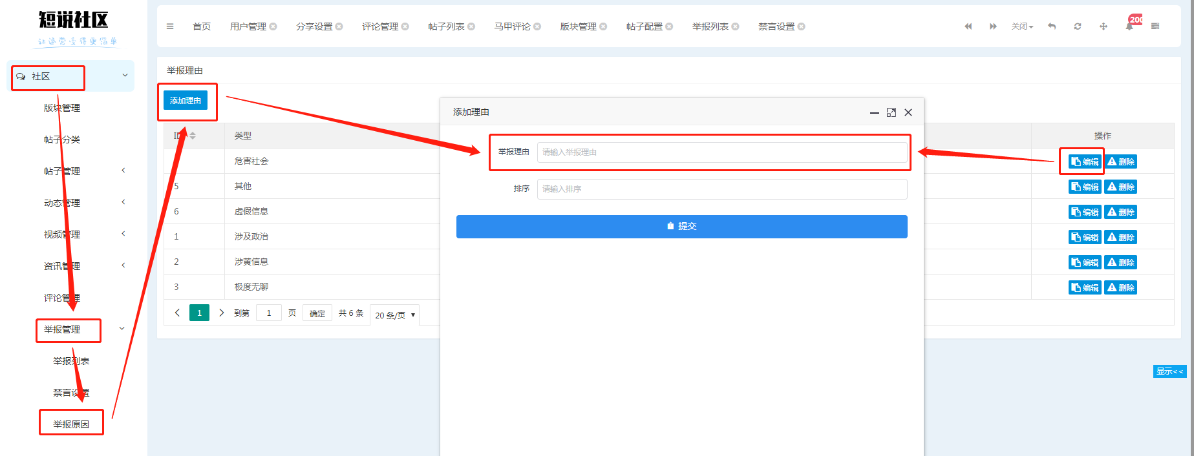Close the 版块管理 tab with its x icon
The image size is (1194, 456).
point(603,26)
